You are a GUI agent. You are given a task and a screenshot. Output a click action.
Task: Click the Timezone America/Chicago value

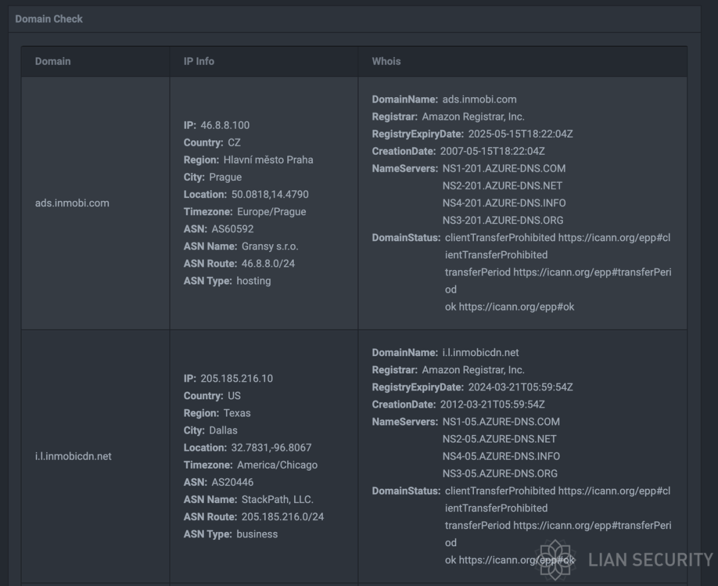[x=277, y=465]
